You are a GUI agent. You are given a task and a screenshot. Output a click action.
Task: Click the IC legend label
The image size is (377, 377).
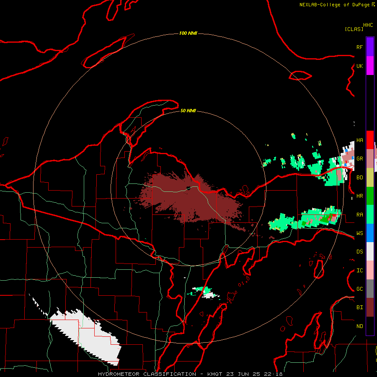pos(359,271)
